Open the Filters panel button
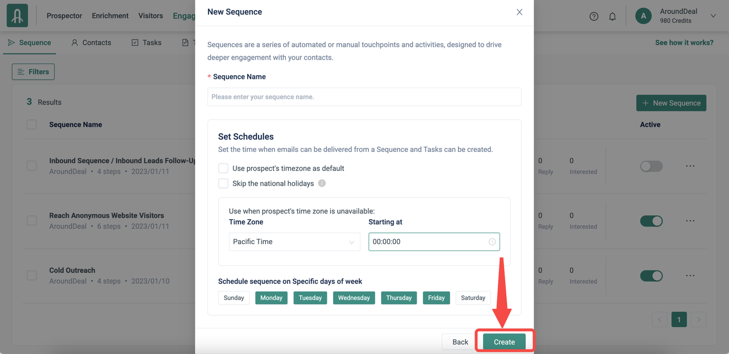 (33, 72)
